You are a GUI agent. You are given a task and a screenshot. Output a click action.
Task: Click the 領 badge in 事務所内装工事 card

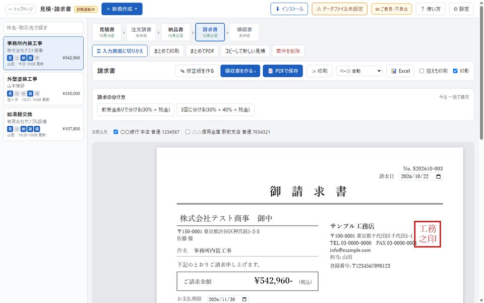tap(37, 58)
